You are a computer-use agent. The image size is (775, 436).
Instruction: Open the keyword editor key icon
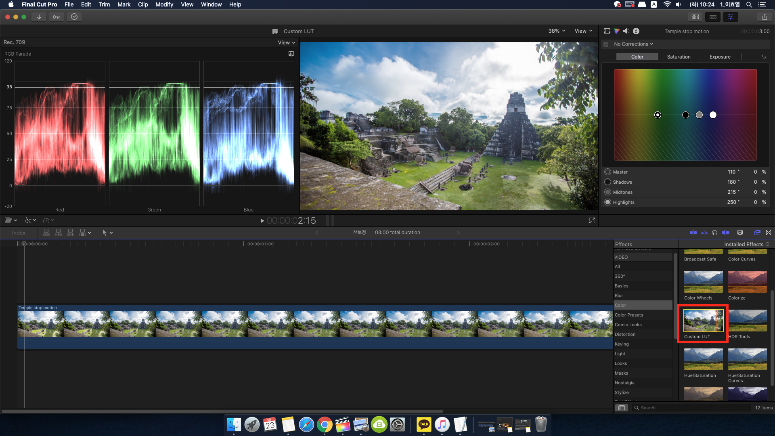pos(57,17)
